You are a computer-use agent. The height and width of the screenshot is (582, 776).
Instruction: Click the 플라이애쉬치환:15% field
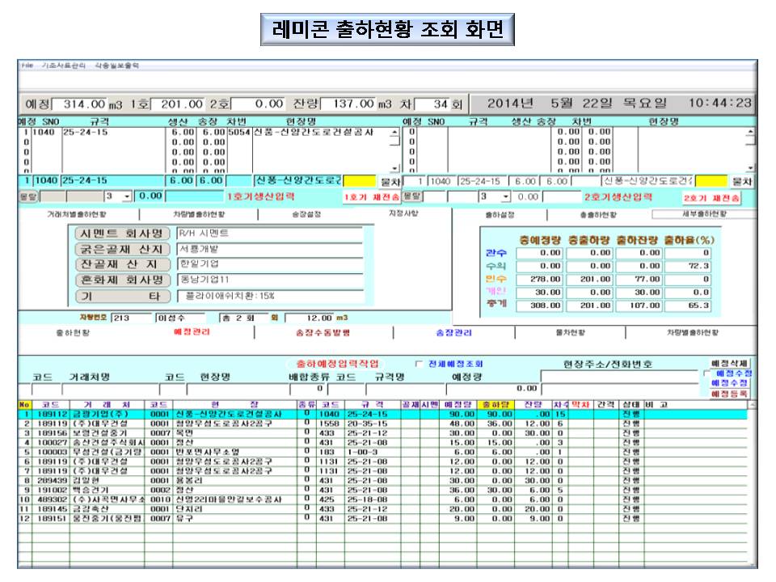click(270, 296)
